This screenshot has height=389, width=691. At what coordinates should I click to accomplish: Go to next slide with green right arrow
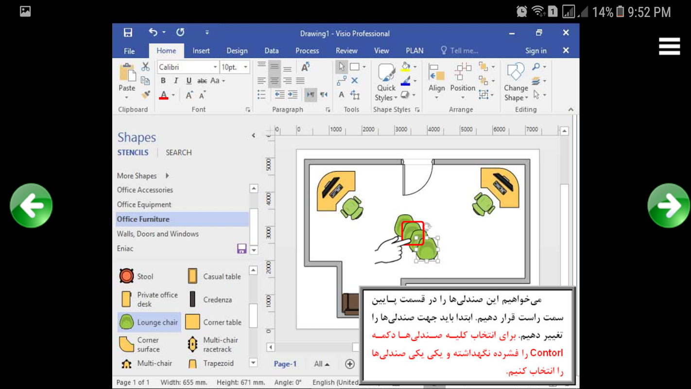click(669, 206)
